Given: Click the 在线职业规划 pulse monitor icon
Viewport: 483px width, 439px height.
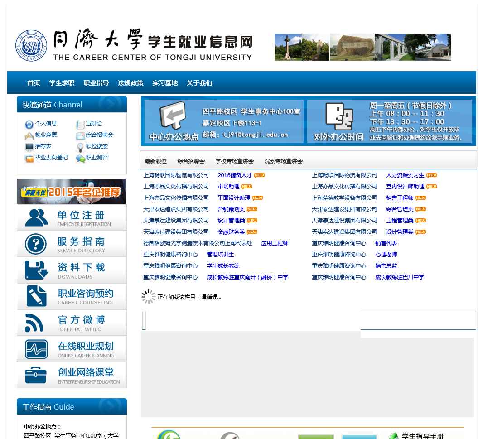Looking at the screenshot, I should click(x=36, y=349).
